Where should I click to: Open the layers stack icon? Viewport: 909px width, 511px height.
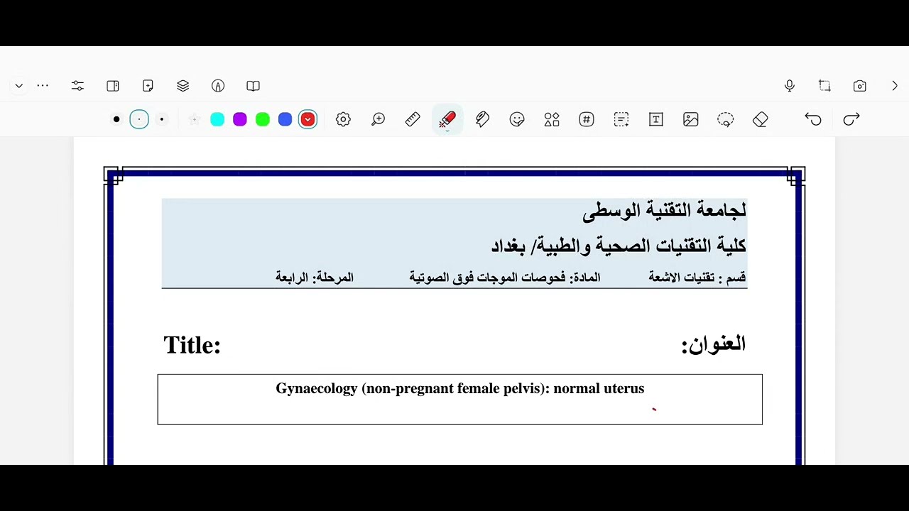click(x=183, y=86)
